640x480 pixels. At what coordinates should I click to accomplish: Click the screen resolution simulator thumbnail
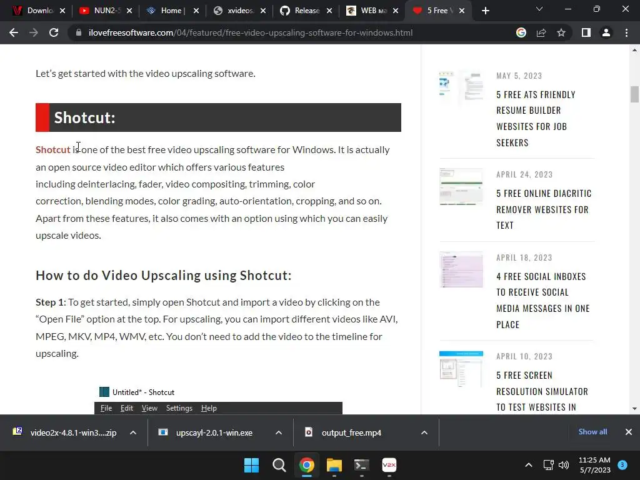461,369
